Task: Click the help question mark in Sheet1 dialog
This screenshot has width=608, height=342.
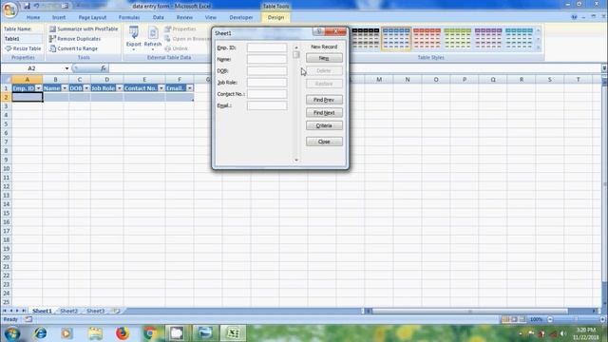Action: pyautogui.click(x=319, y=31)
